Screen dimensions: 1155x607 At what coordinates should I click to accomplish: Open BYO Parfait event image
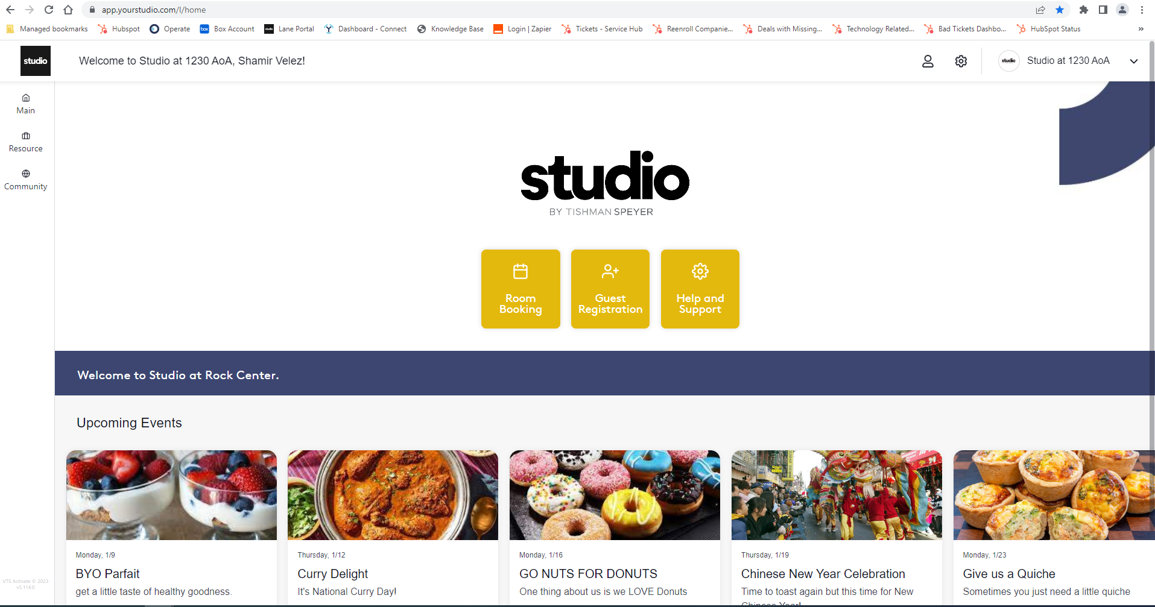[x=171, y=495]
